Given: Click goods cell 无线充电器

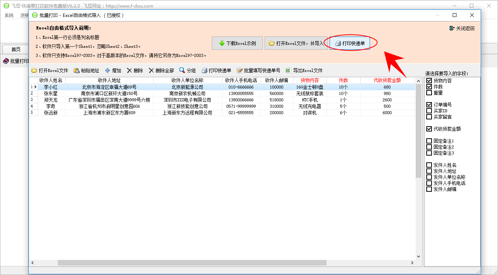Looking at the screenshot, I should click(310, 106).
